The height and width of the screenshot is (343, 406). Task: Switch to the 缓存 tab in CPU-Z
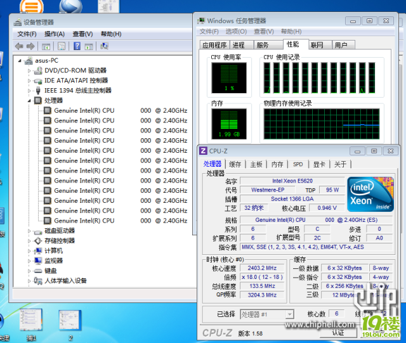pyautogui.click(x=235, y=164)
